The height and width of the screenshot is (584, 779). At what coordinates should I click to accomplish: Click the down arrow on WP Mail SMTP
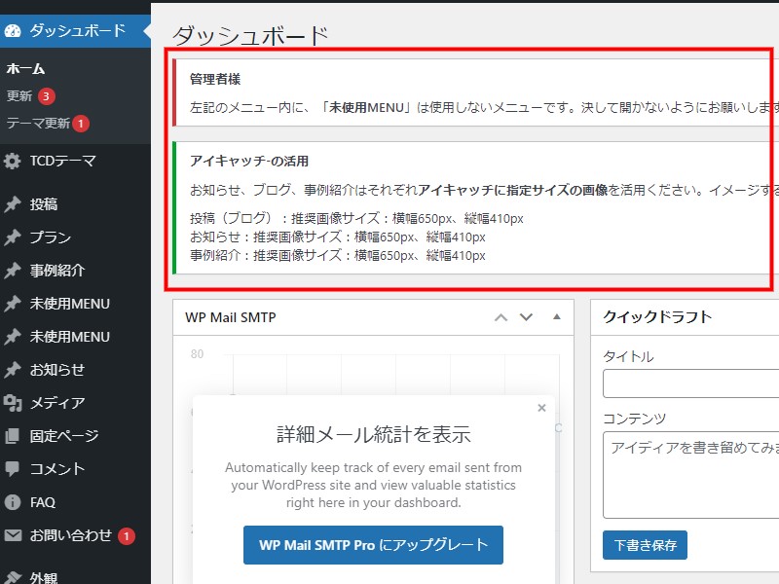click(x=526, y=317)
